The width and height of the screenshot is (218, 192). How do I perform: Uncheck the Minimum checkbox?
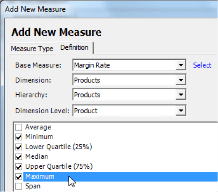click(19, 137)
